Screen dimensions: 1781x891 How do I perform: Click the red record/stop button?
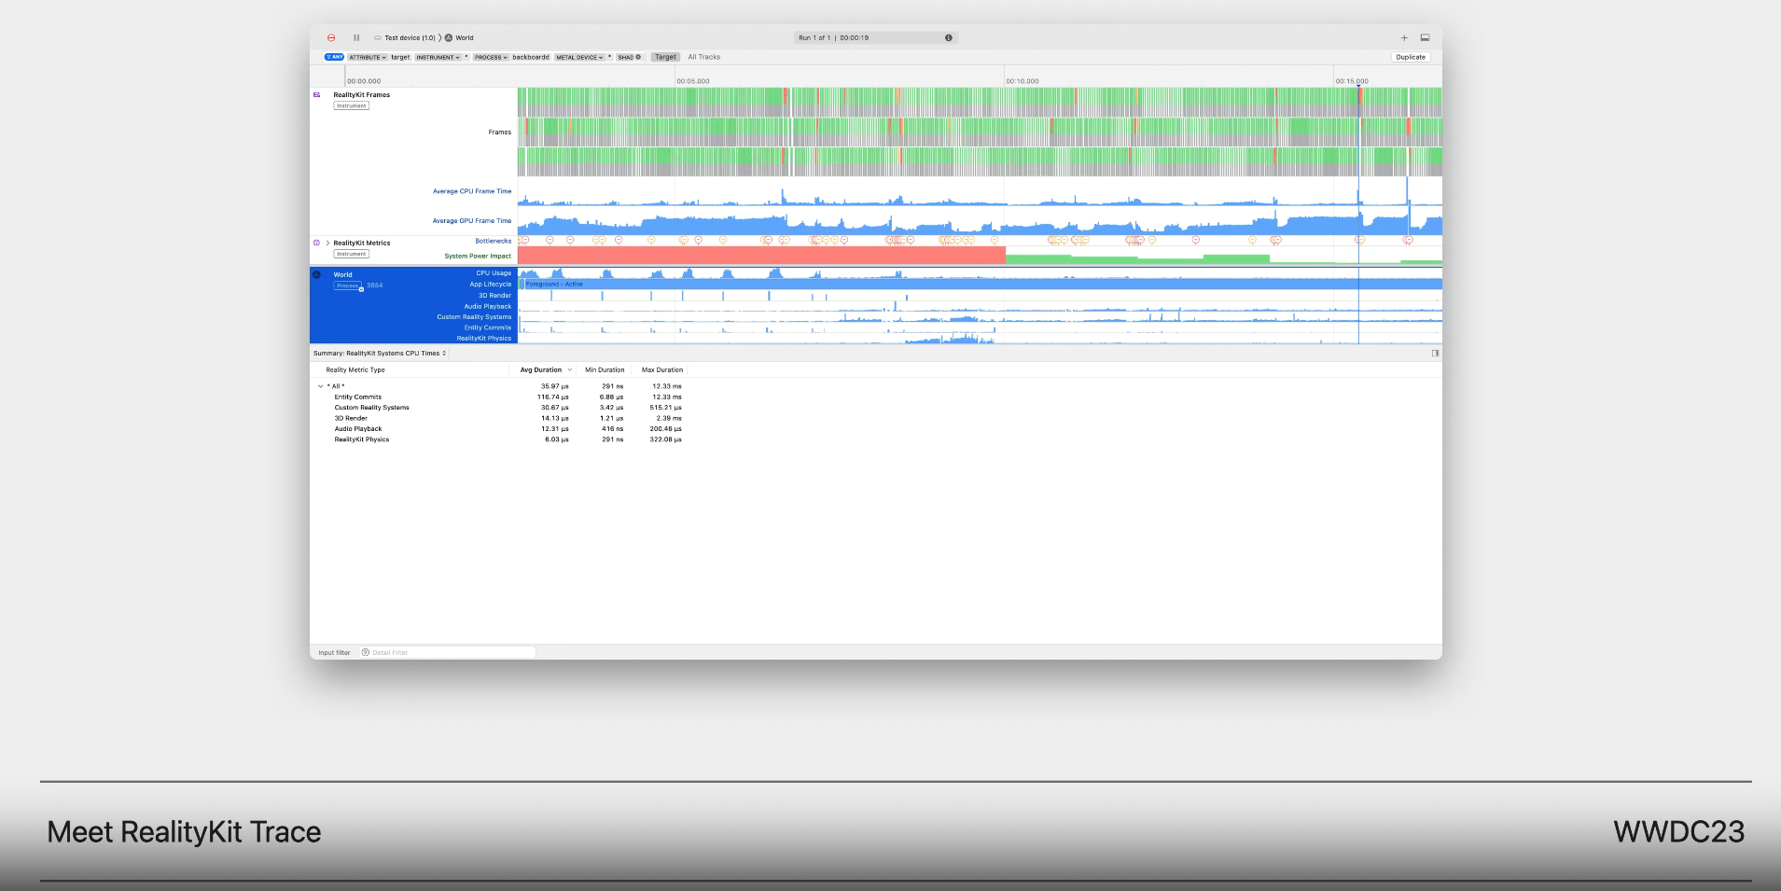click(x=331, y=38)
